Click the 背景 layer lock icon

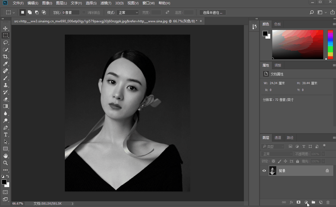tap(327, 171)
